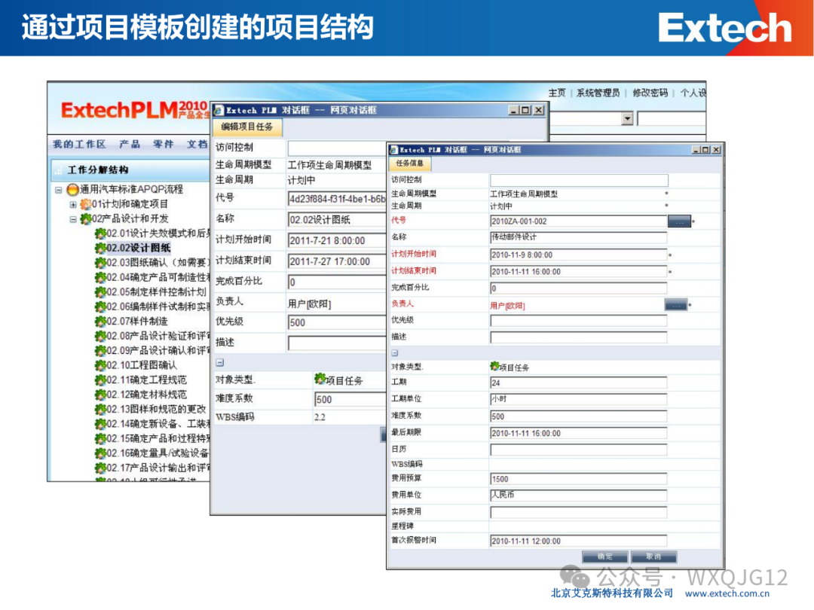Click IE icon in 任务信息 dialog title bar
814x610 pixels.
(x=393, y=150)
